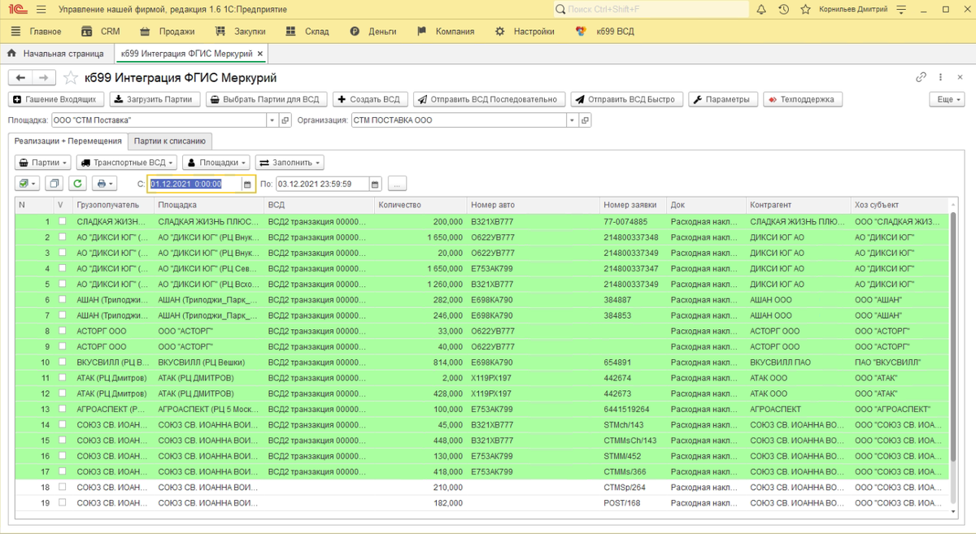Click Выбрать Партии для ВСД button
Image resolution: width=976 pixels, height=534 pixels.
[266, 99]
